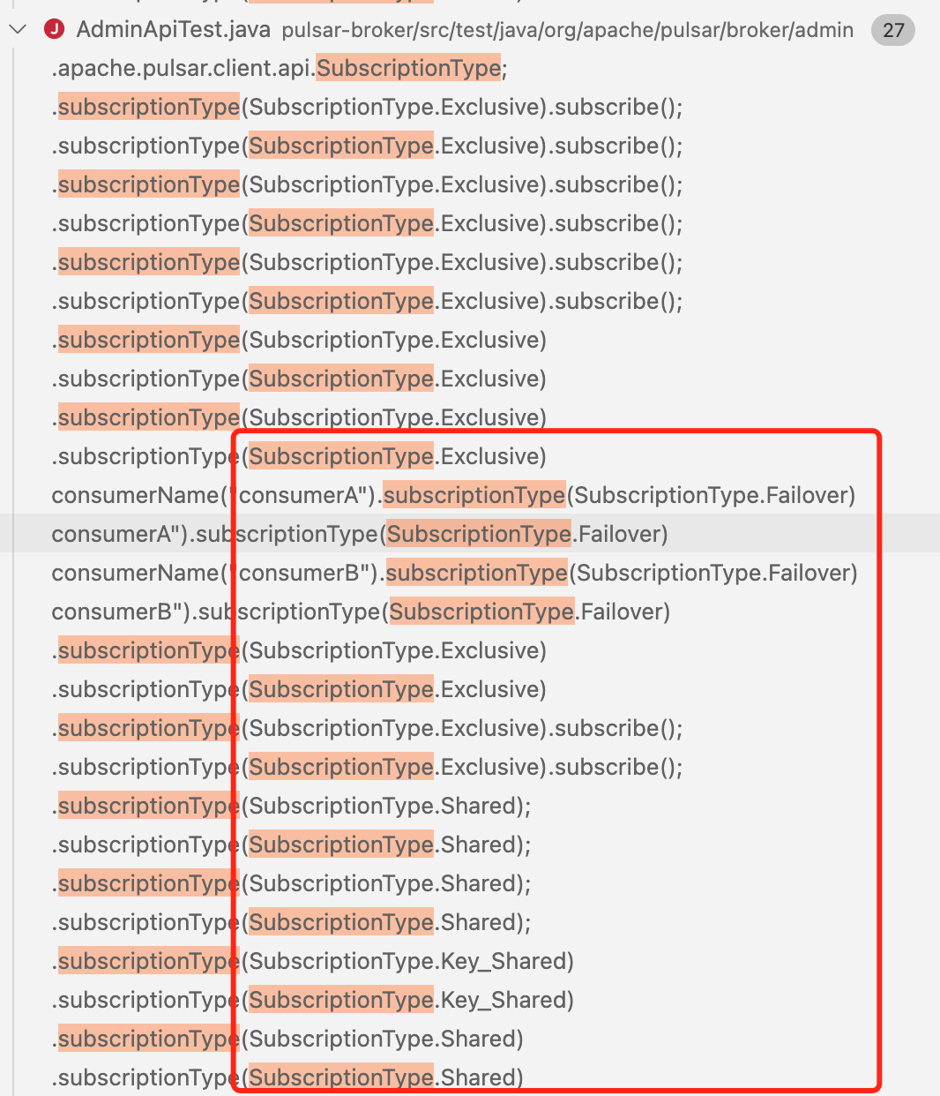This screenshot has width=940, height=1096.
Task: Open the .apache.pulsar.client.api.SubscriptionType; import result
Action: coord(280,68)
